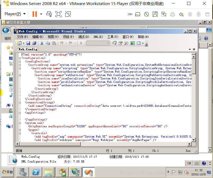Open the undo history dropdown arrow

coord(66,43)
